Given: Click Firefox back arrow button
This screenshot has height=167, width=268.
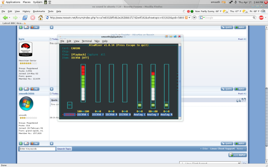Looking at the screenshot, I should [x=5, y=18].
